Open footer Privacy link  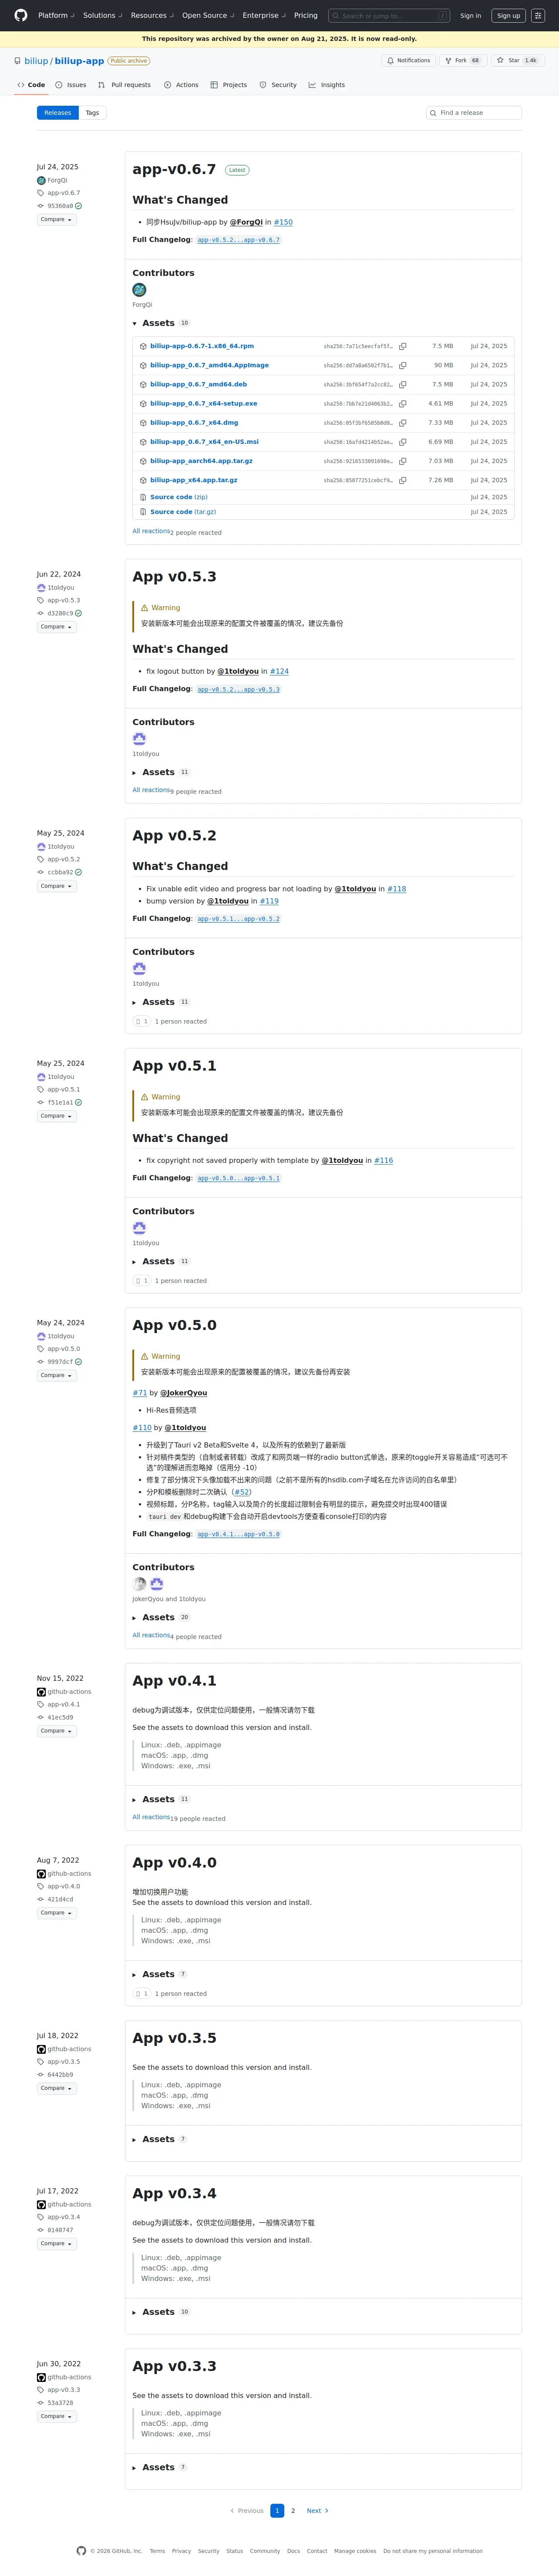181,2551
